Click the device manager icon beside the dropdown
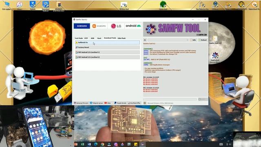 (x=145, y=40)
